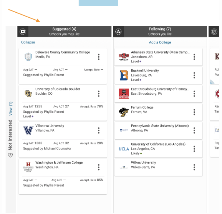This screenshot has height=214, width=222.
Task: Open Ferrum College three-dot menu
Action: (x=194, y=112)
